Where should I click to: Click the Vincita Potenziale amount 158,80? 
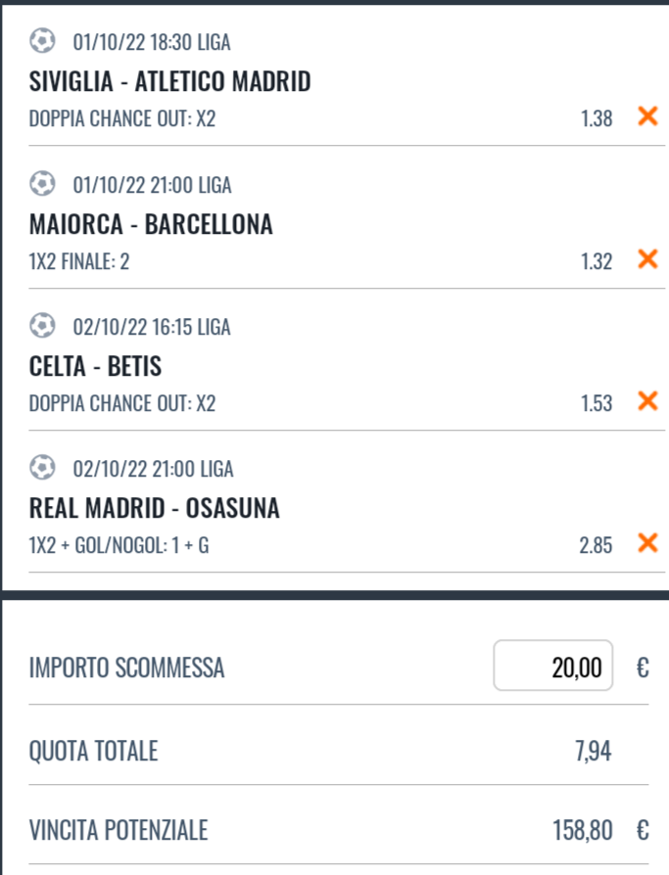(x=583, y=830)
